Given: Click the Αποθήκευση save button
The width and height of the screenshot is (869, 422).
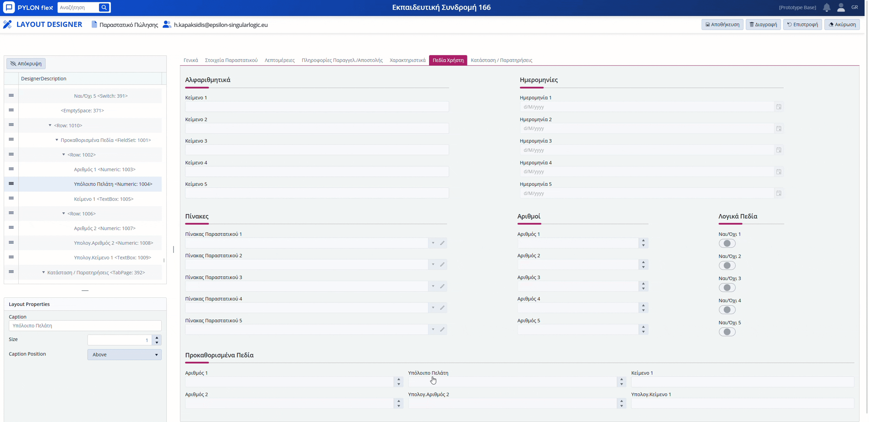Looking at the screenshot, I should click(x=722, y=24).
